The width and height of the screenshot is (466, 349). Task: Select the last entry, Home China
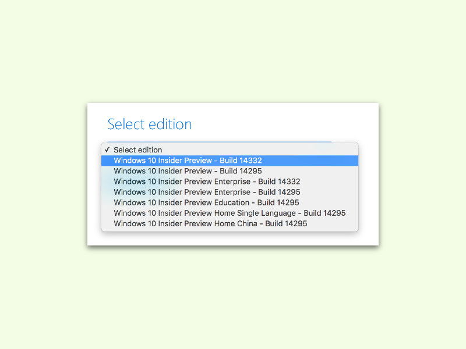[230, 224]
